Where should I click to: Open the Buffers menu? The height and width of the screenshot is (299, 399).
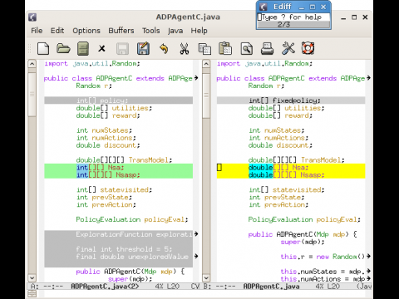[x=121, y=31]
